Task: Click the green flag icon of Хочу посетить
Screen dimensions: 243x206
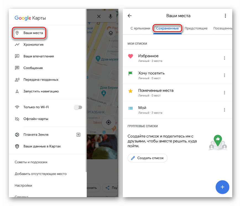Action: point(130,73)
